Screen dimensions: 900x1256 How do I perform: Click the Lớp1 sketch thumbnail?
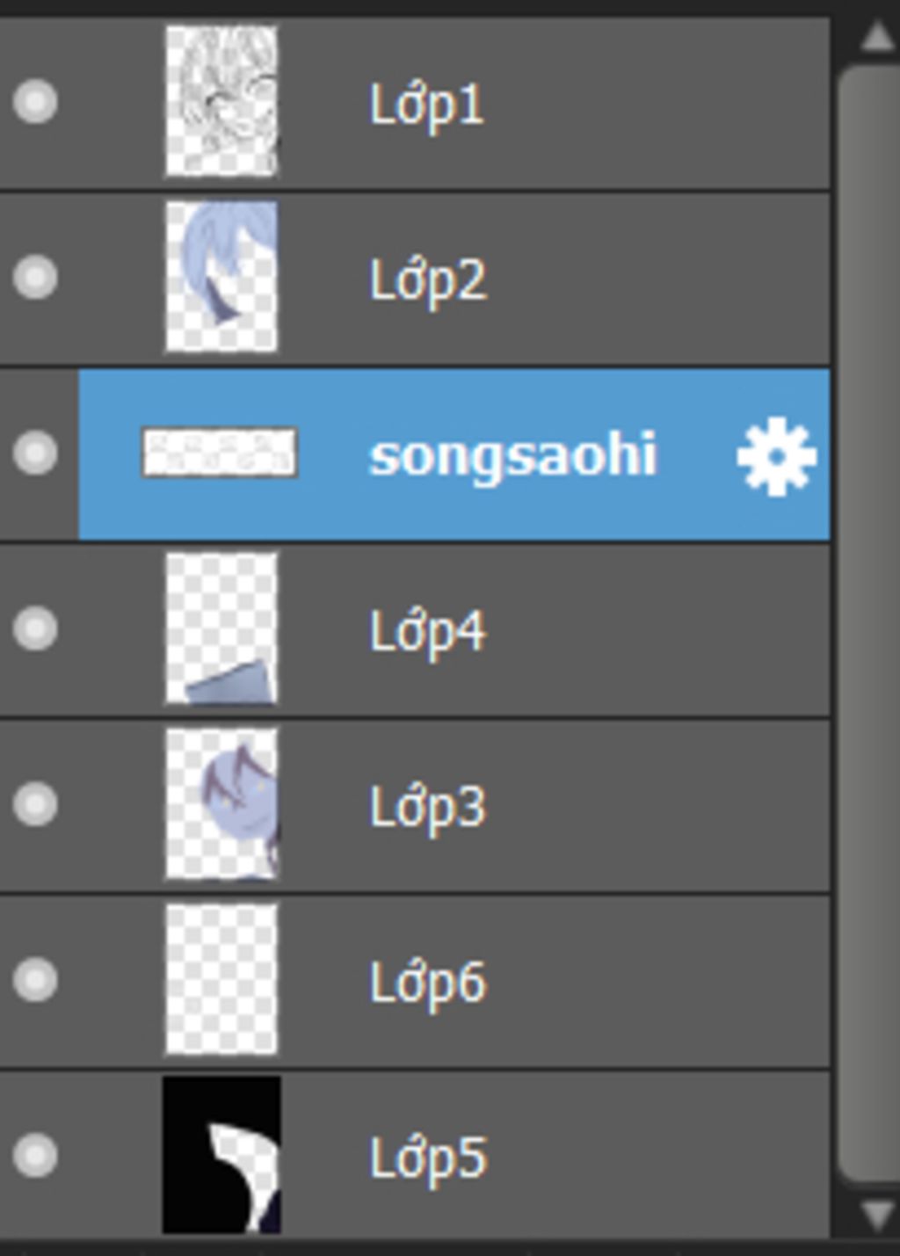point(221,101)
